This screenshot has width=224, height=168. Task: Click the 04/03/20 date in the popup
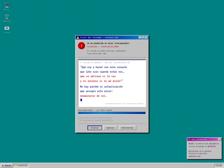212,146
